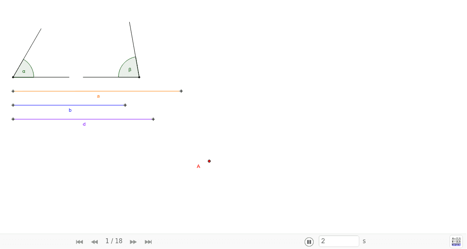Advance to the next construction step
This screenshot has width=467, height=249.
133,242
